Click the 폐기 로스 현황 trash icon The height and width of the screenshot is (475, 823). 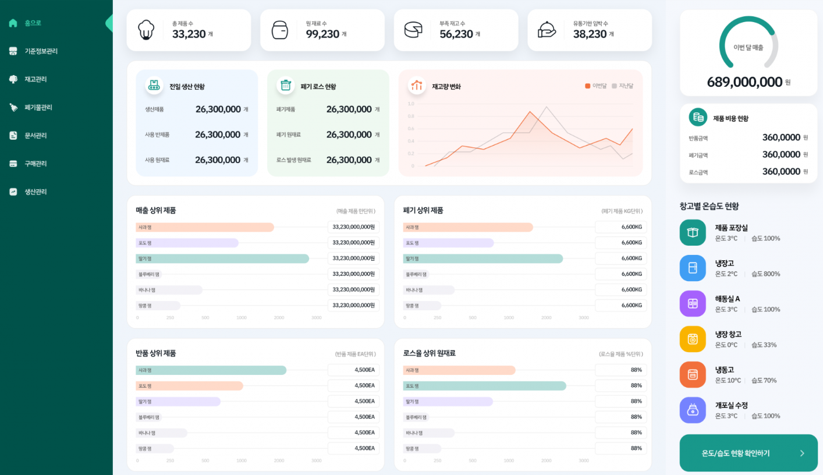tap(285, 86)
